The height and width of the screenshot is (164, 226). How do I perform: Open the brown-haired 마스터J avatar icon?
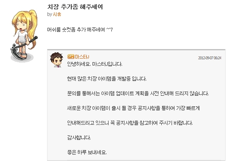coord(56,60)
